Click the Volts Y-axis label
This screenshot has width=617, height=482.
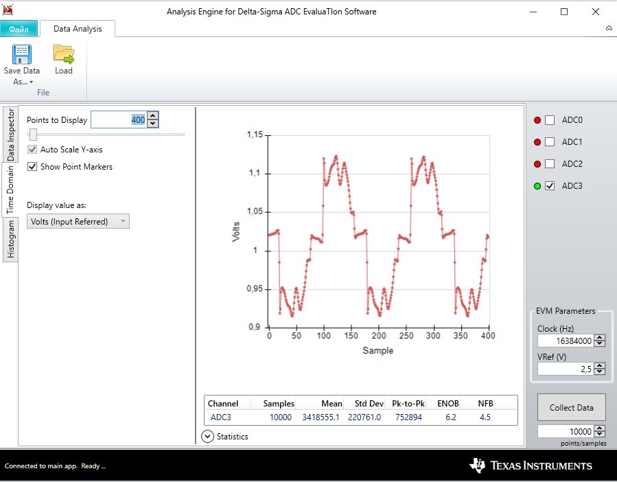pyautogui.click(x=235, y=231)
